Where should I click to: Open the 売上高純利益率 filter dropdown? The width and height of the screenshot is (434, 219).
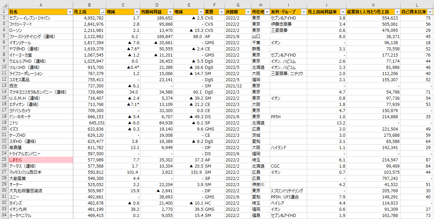[343, 12]
